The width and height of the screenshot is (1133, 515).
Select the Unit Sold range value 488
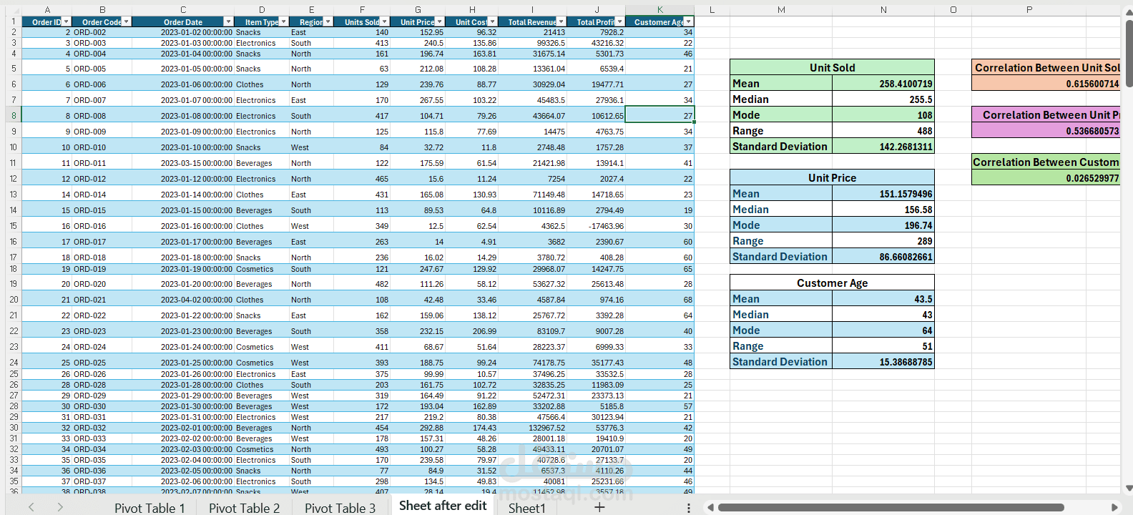click(x=883, y=131)
